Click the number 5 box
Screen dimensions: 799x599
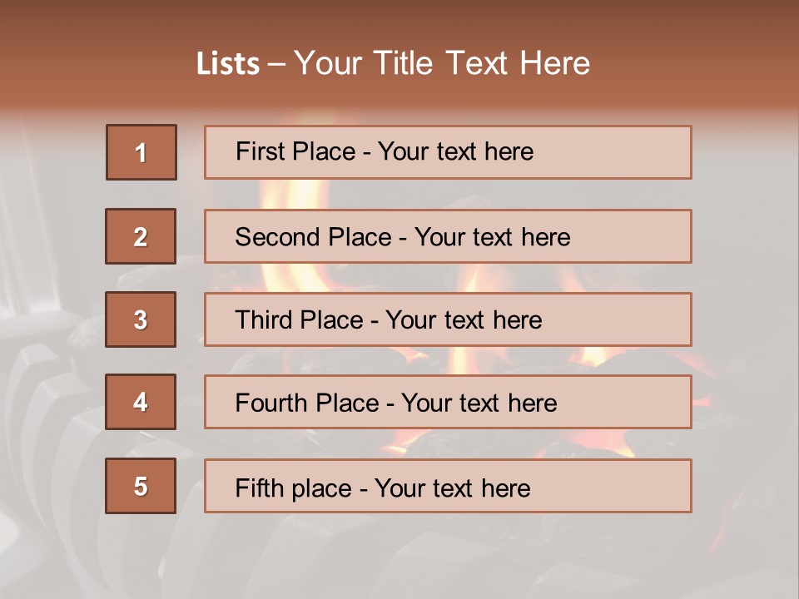pos(141,486)
